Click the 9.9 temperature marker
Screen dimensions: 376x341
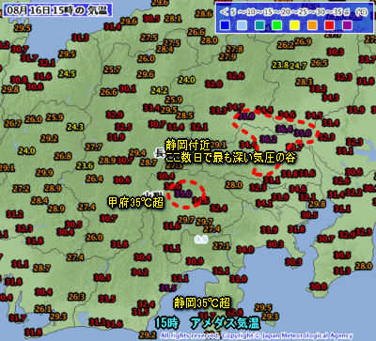click(x=201, y=240)
